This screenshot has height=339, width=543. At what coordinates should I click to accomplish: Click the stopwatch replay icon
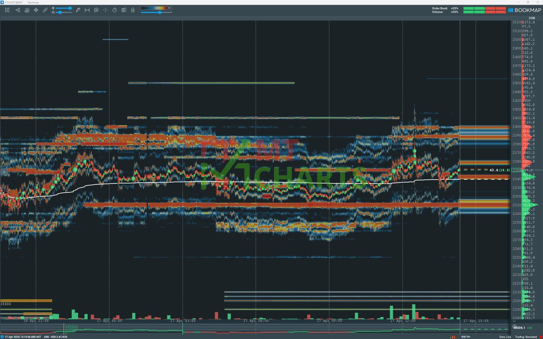(114, 10)
